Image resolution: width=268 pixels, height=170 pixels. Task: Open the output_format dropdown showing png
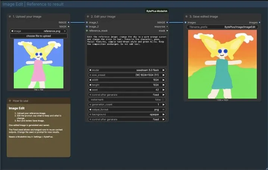[127, 109]
